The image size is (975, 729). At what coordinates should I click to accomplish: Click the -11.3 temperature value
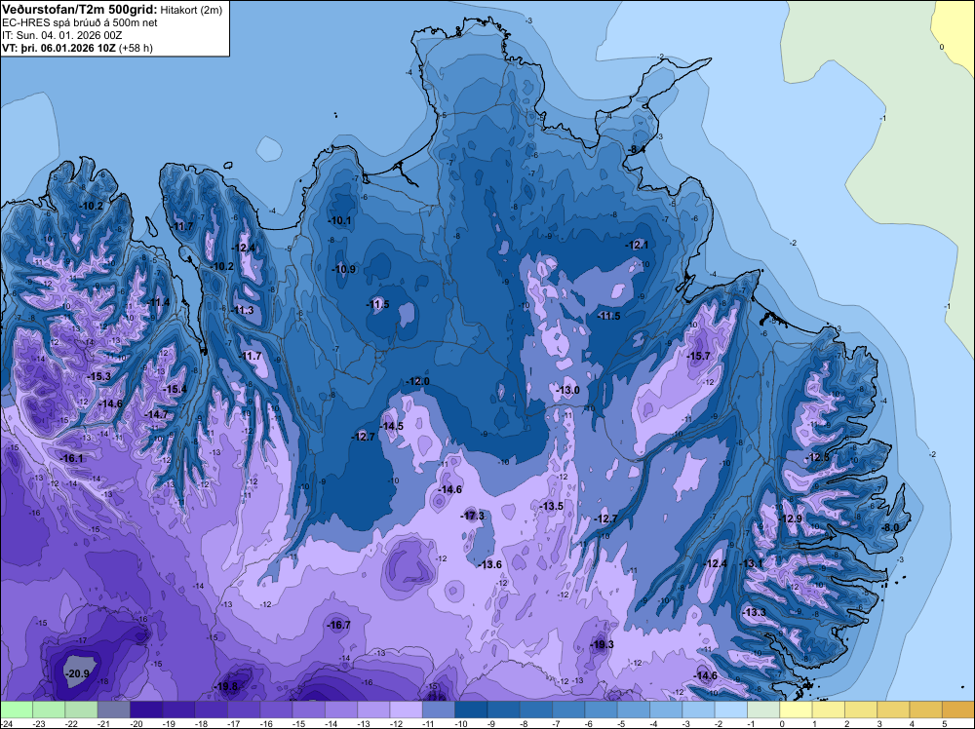[x=242, y=310]
